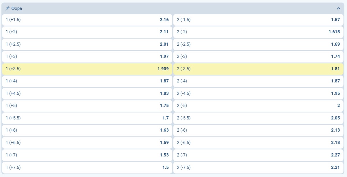Click the pin icon next to Фора

point(8,8)
